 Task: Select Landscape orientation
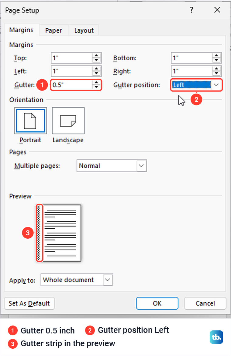(68, 121)
